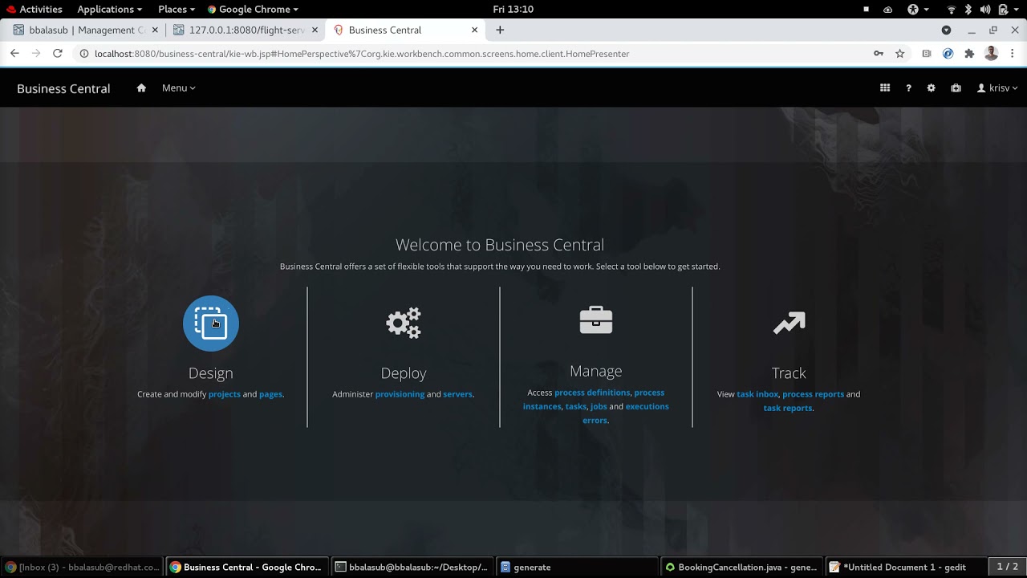Screen dimensions: 1027x578
Task: Open the help question mark icon
Action: pyautogui.click(x=908, y=88)
